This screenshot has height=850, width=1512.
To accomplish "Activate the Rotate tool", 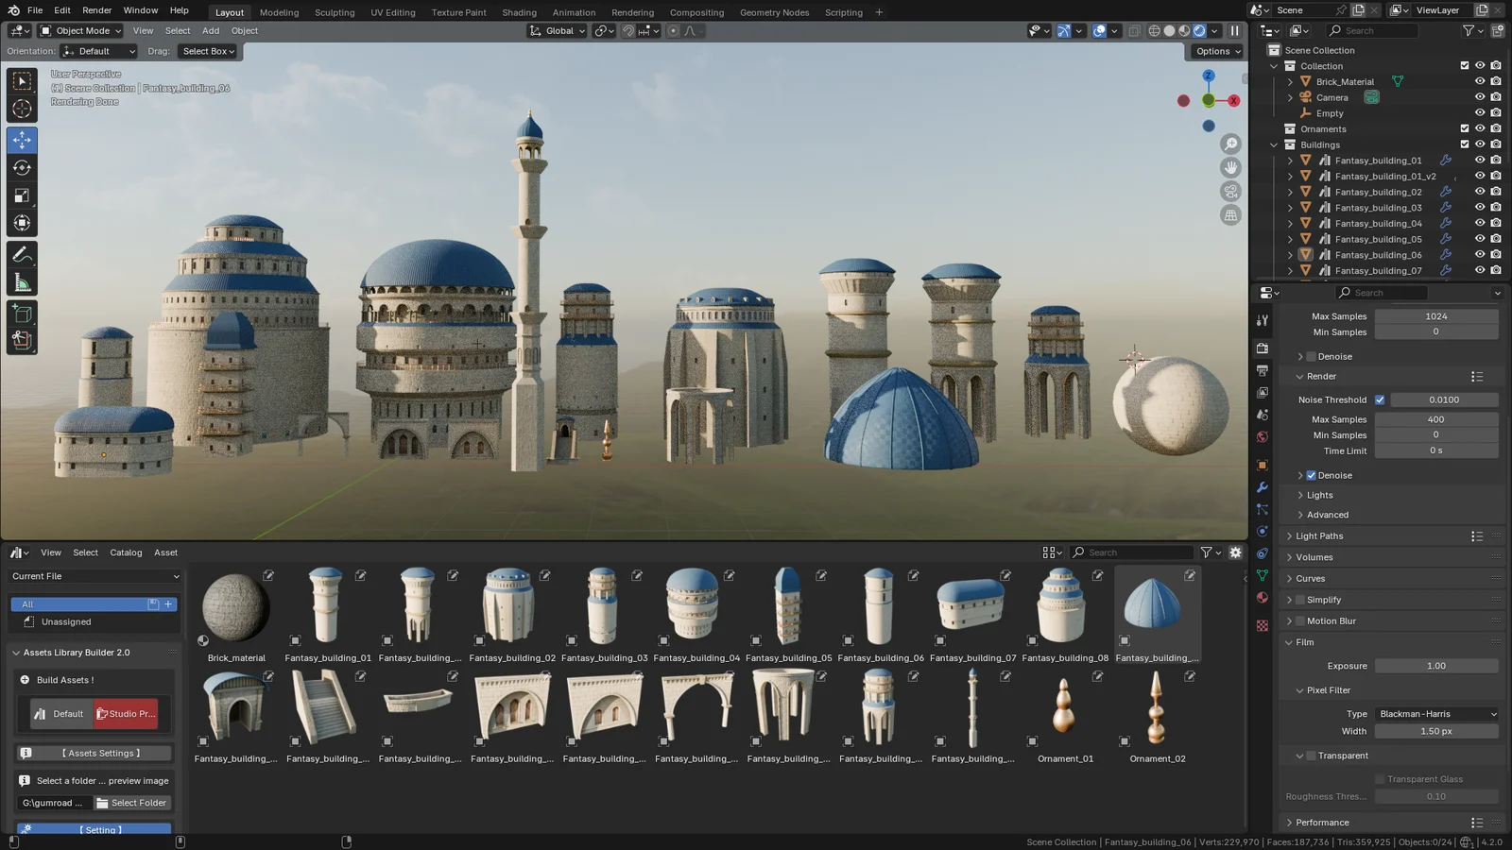I will [x=21, y=167].
